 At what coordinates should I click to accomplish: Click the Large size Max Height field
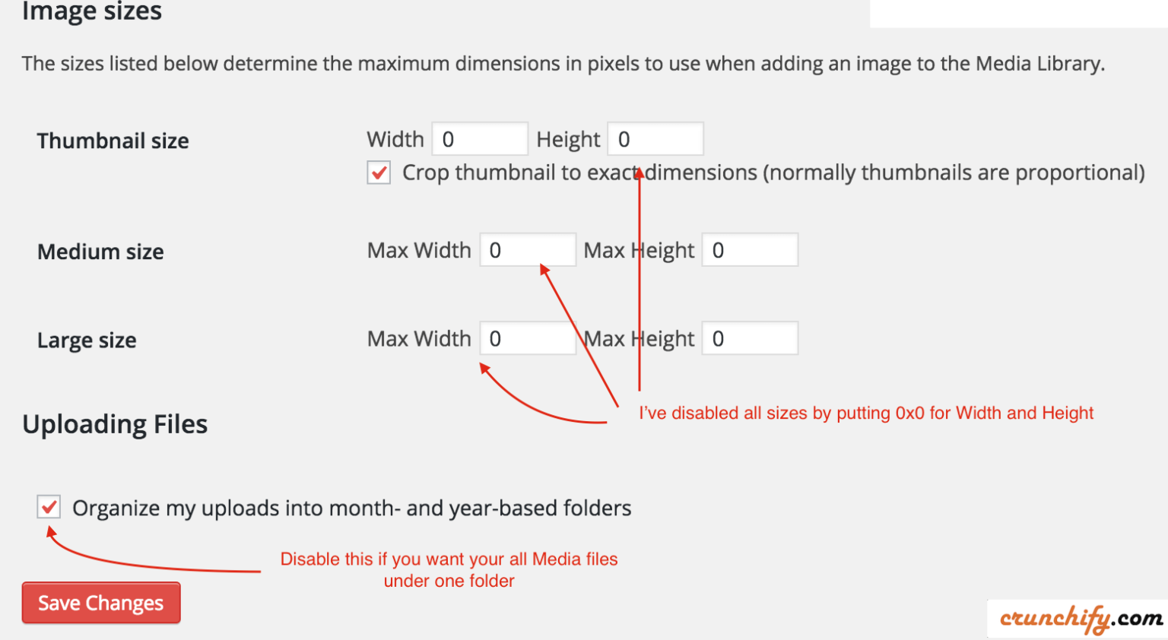[749, 337]
